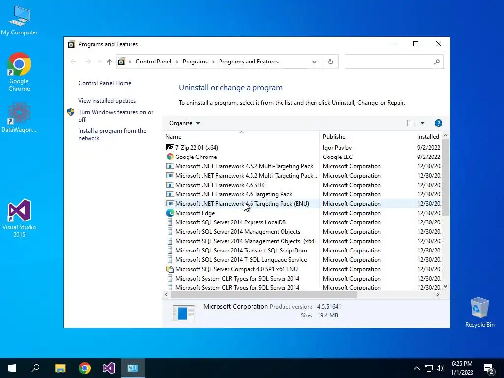This screenshot has width=504, height=378.
Task: Sort by the Publisher column header
Action: click(x=367, y=137)
